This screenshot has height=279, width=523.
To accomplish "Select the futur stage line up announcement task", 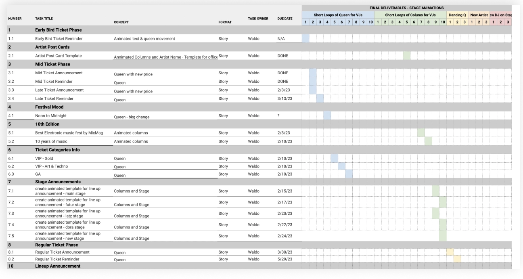I will point(68,202).
